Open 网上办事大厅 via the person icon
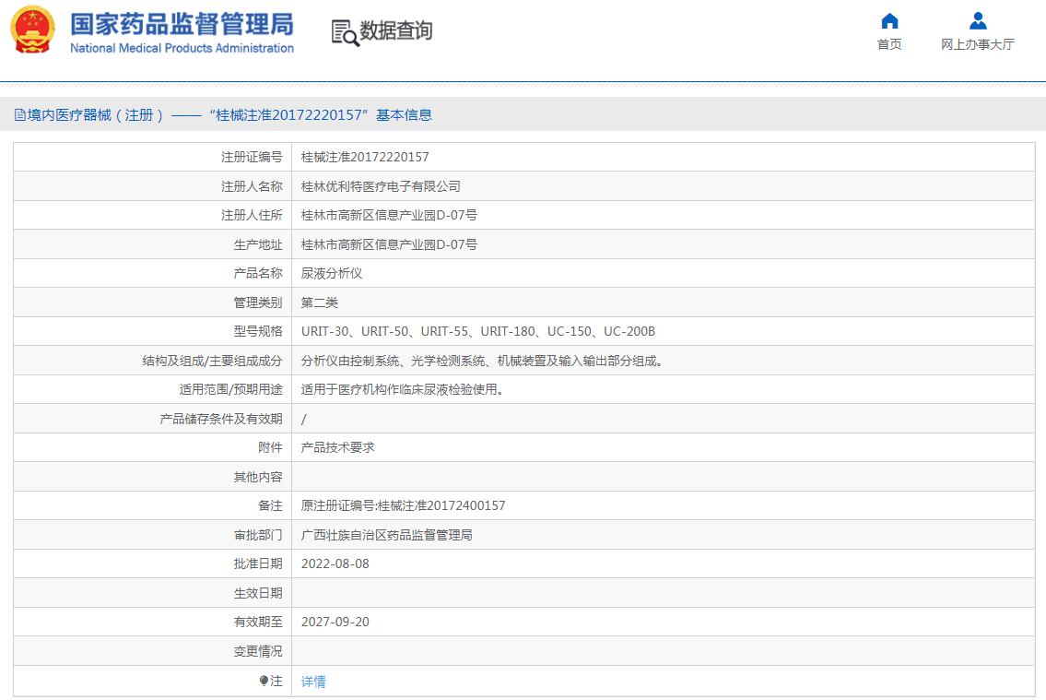The image size is (1046, 700). click(977, 20)
